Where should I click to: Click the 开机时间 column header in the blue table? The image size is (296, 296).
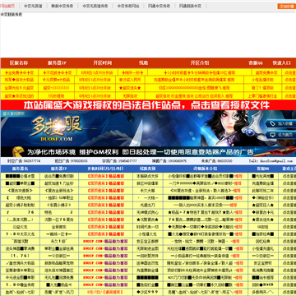point(105,169)
